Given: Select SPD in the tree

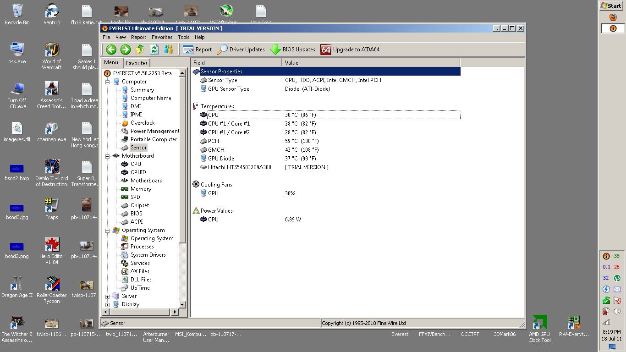Looking at the screenshot, I should pos(135,197).
